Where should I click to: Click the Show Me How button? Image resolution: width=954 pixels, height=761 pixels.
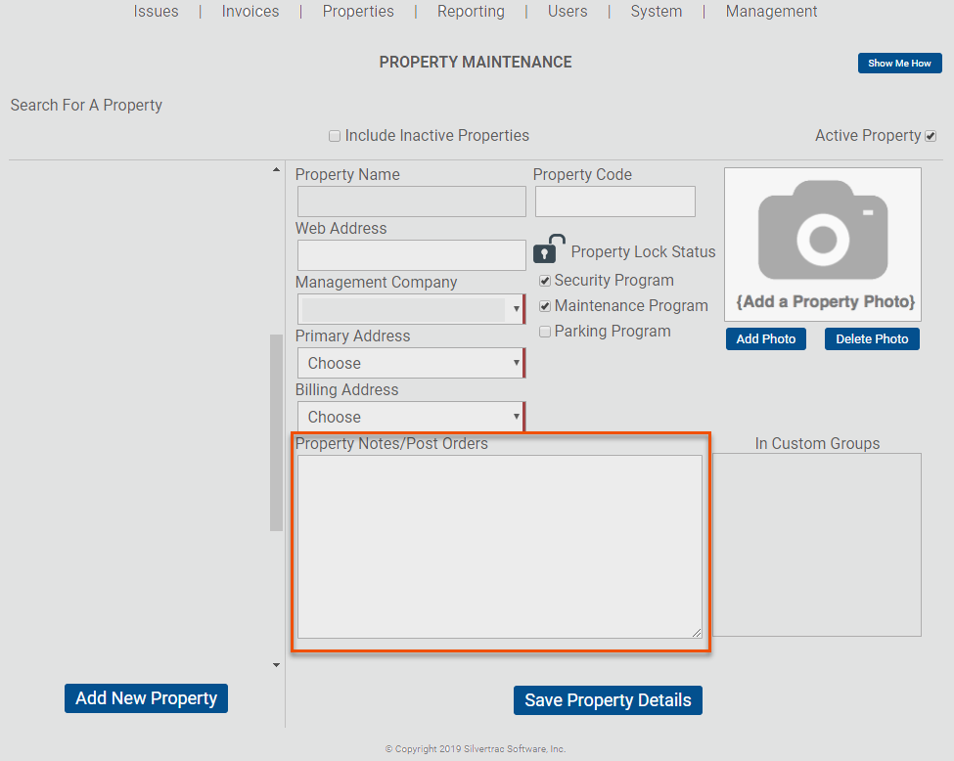click(900, 64)
